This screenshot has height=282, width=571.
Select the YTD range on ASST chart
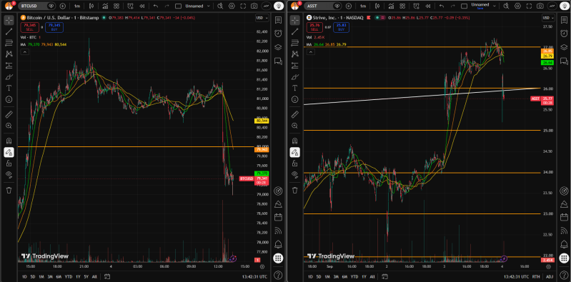coord(354,276)
